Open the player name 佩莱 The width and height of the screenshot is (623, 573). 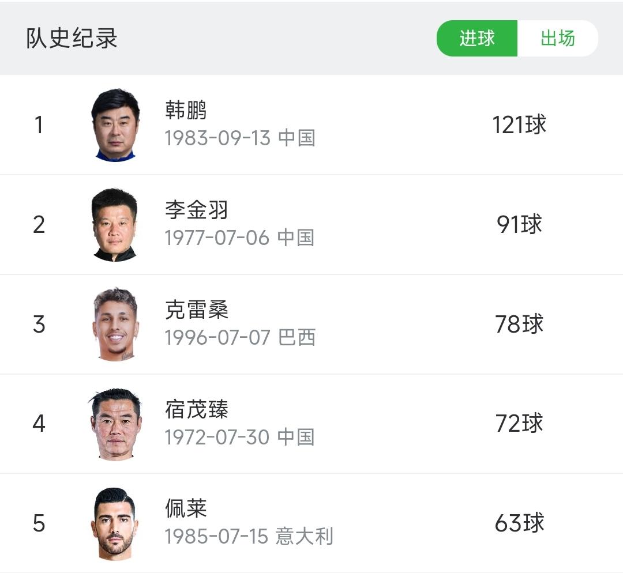coord(186,508)
